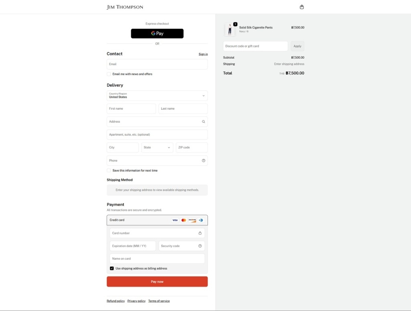Uncheck use shipping address as billing address
411x311 pixels.
tap(112, 268)
